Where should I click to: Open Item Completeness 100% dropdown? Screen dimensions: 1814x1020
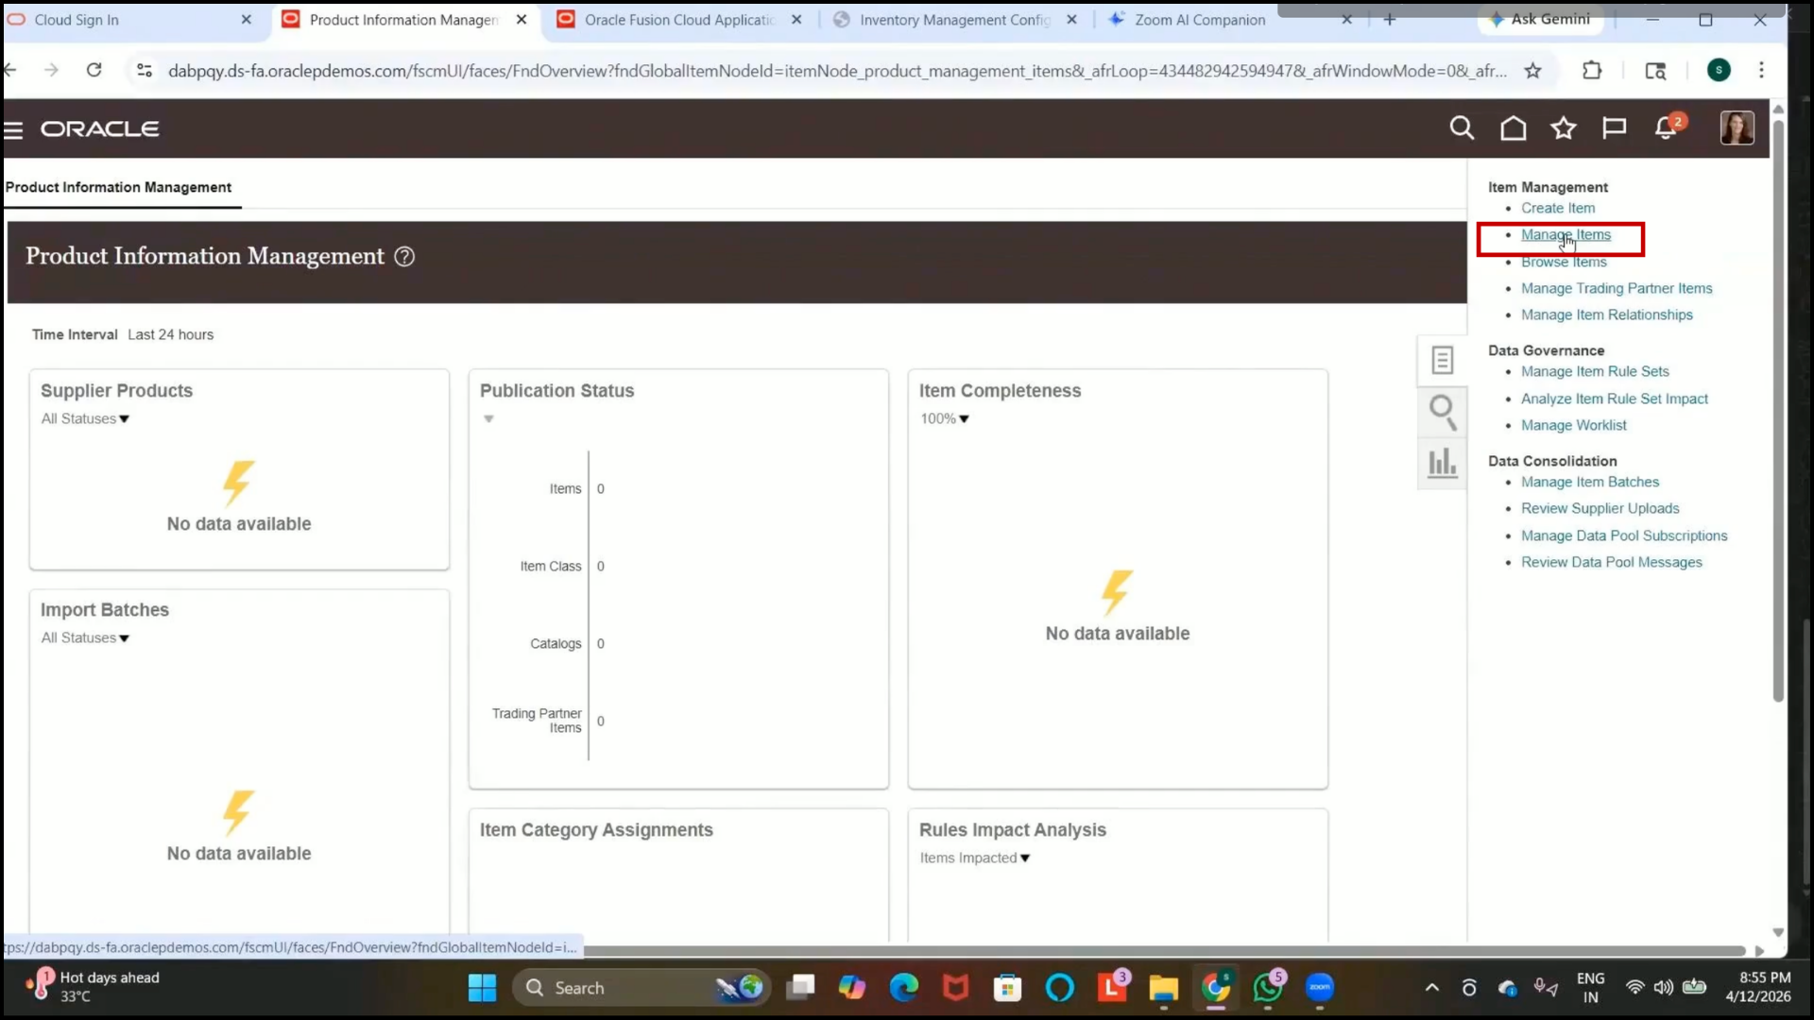tap(945, 418)
